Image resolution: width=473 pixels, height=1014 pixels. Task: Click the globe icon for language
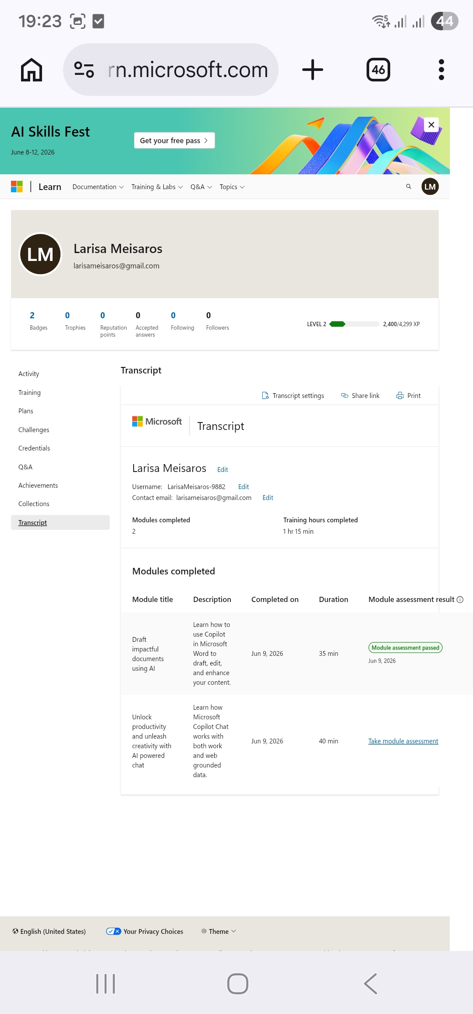point(15,931)
